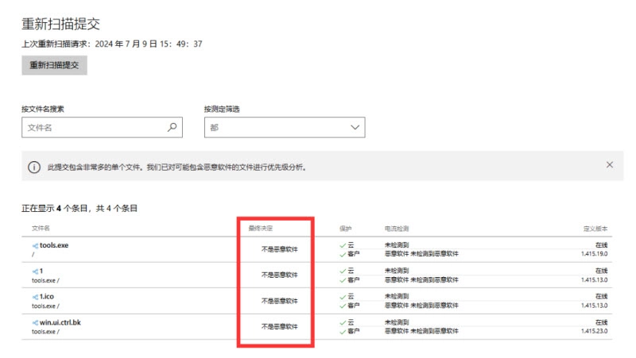Click the 定义版本 column header
The width and height of the screenshot is (636, 358).
[x=595, y=229]
